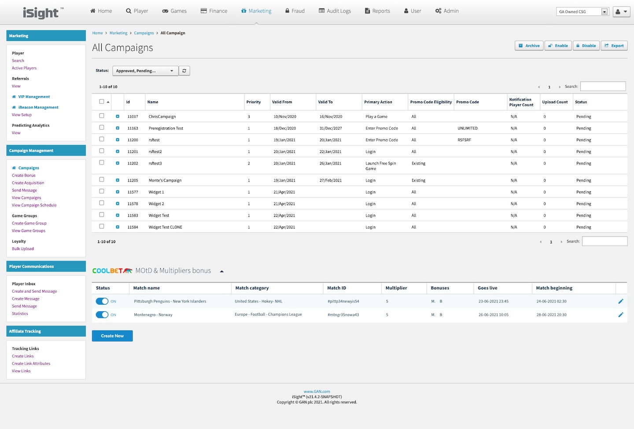The width and height of the screenshot is (634, 429).
Task: Check the Preregistration Test row checkbox
Action: click(102, 127)
